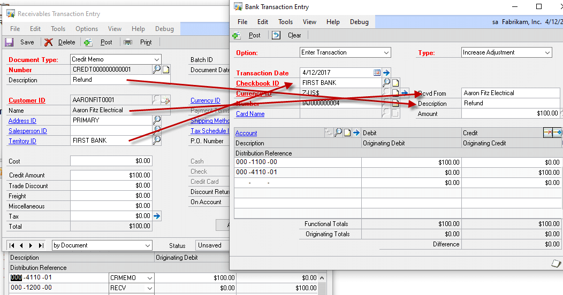Image resolution: width=563 pixels, height=295 pixels.
Task: Expand the 'by Document' sort dropdown
Action: (148, 245)
